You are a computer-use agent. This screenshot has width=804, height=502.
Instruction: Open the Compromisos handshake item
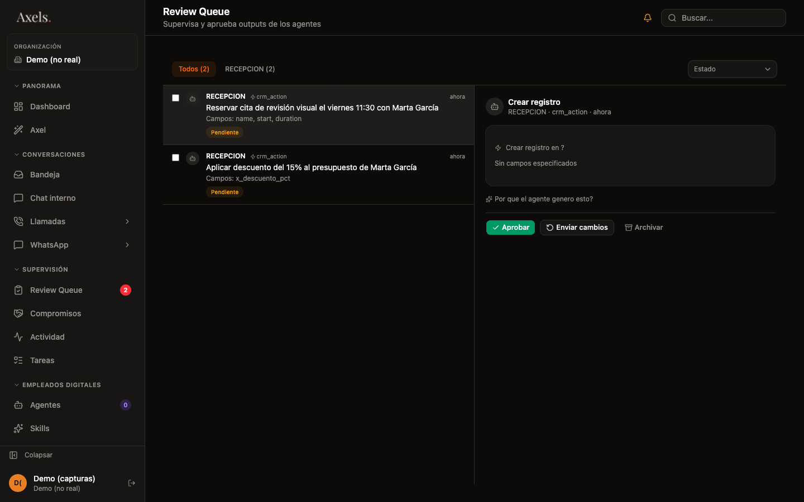coord(18,313)
